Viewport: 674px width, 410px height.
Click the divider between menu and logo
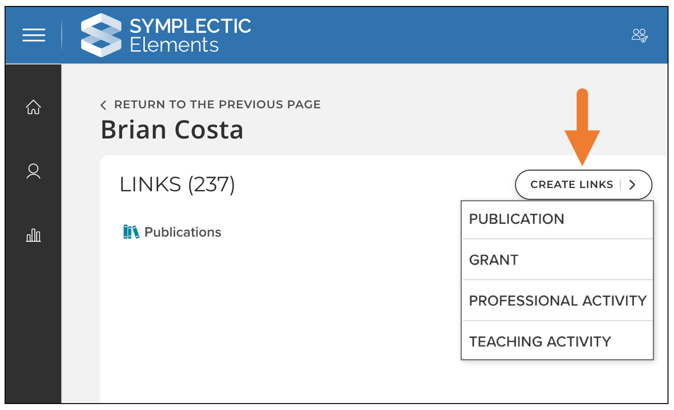click(x=62, y=35)
